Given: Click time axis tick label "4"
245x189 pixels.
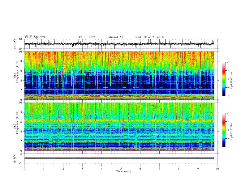Looking at the screenshot, I should tap(101, 169).
